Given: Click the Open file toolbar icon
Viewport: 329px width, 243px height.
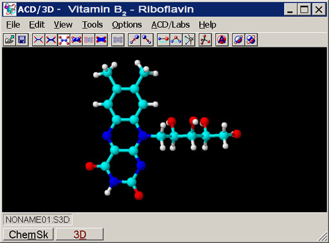Looking at the screenshot, I should [10, 40].
